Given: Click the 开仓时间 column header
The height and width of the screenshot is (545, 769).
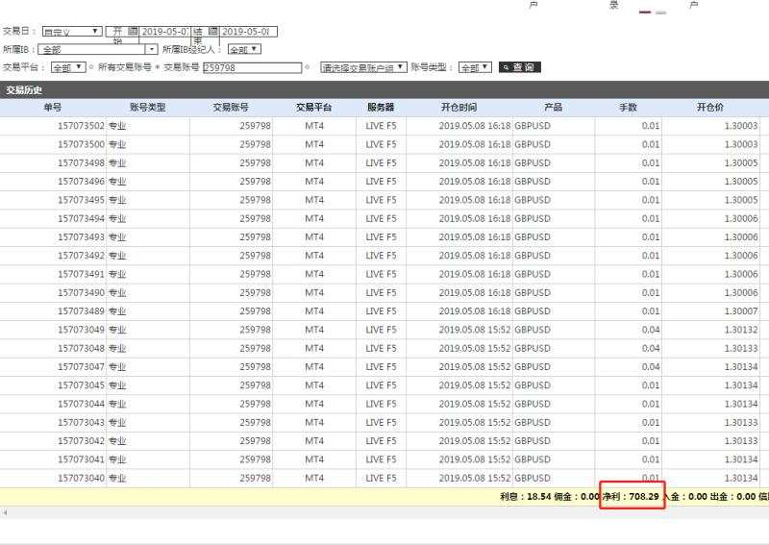Looking at the screenshot, I should coord(459,108).
